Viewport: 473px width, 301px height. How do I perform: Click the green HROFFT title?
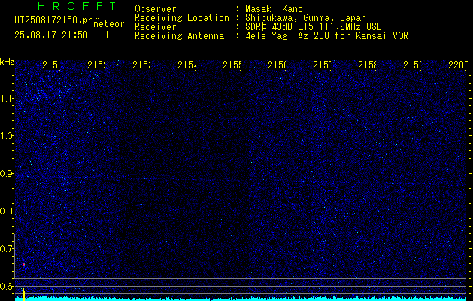[77, 6]
